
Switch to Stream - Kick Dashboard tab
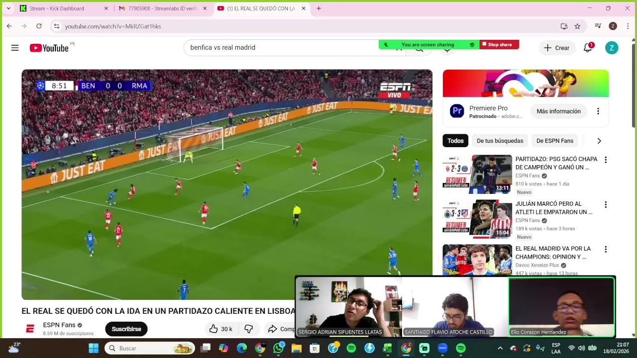(63, 8)
